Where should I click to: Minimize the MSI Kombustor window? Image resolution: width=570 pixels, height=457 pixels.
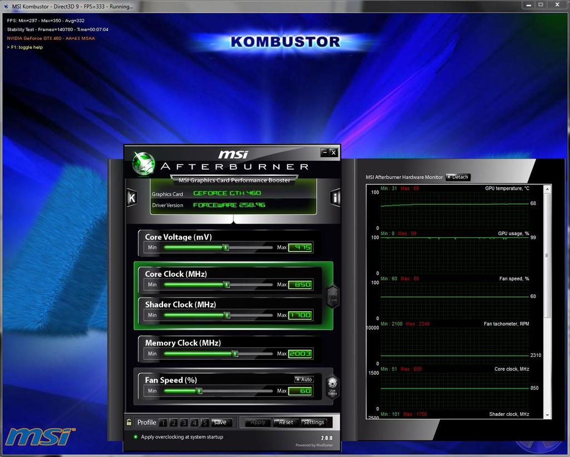click(529, 4)
